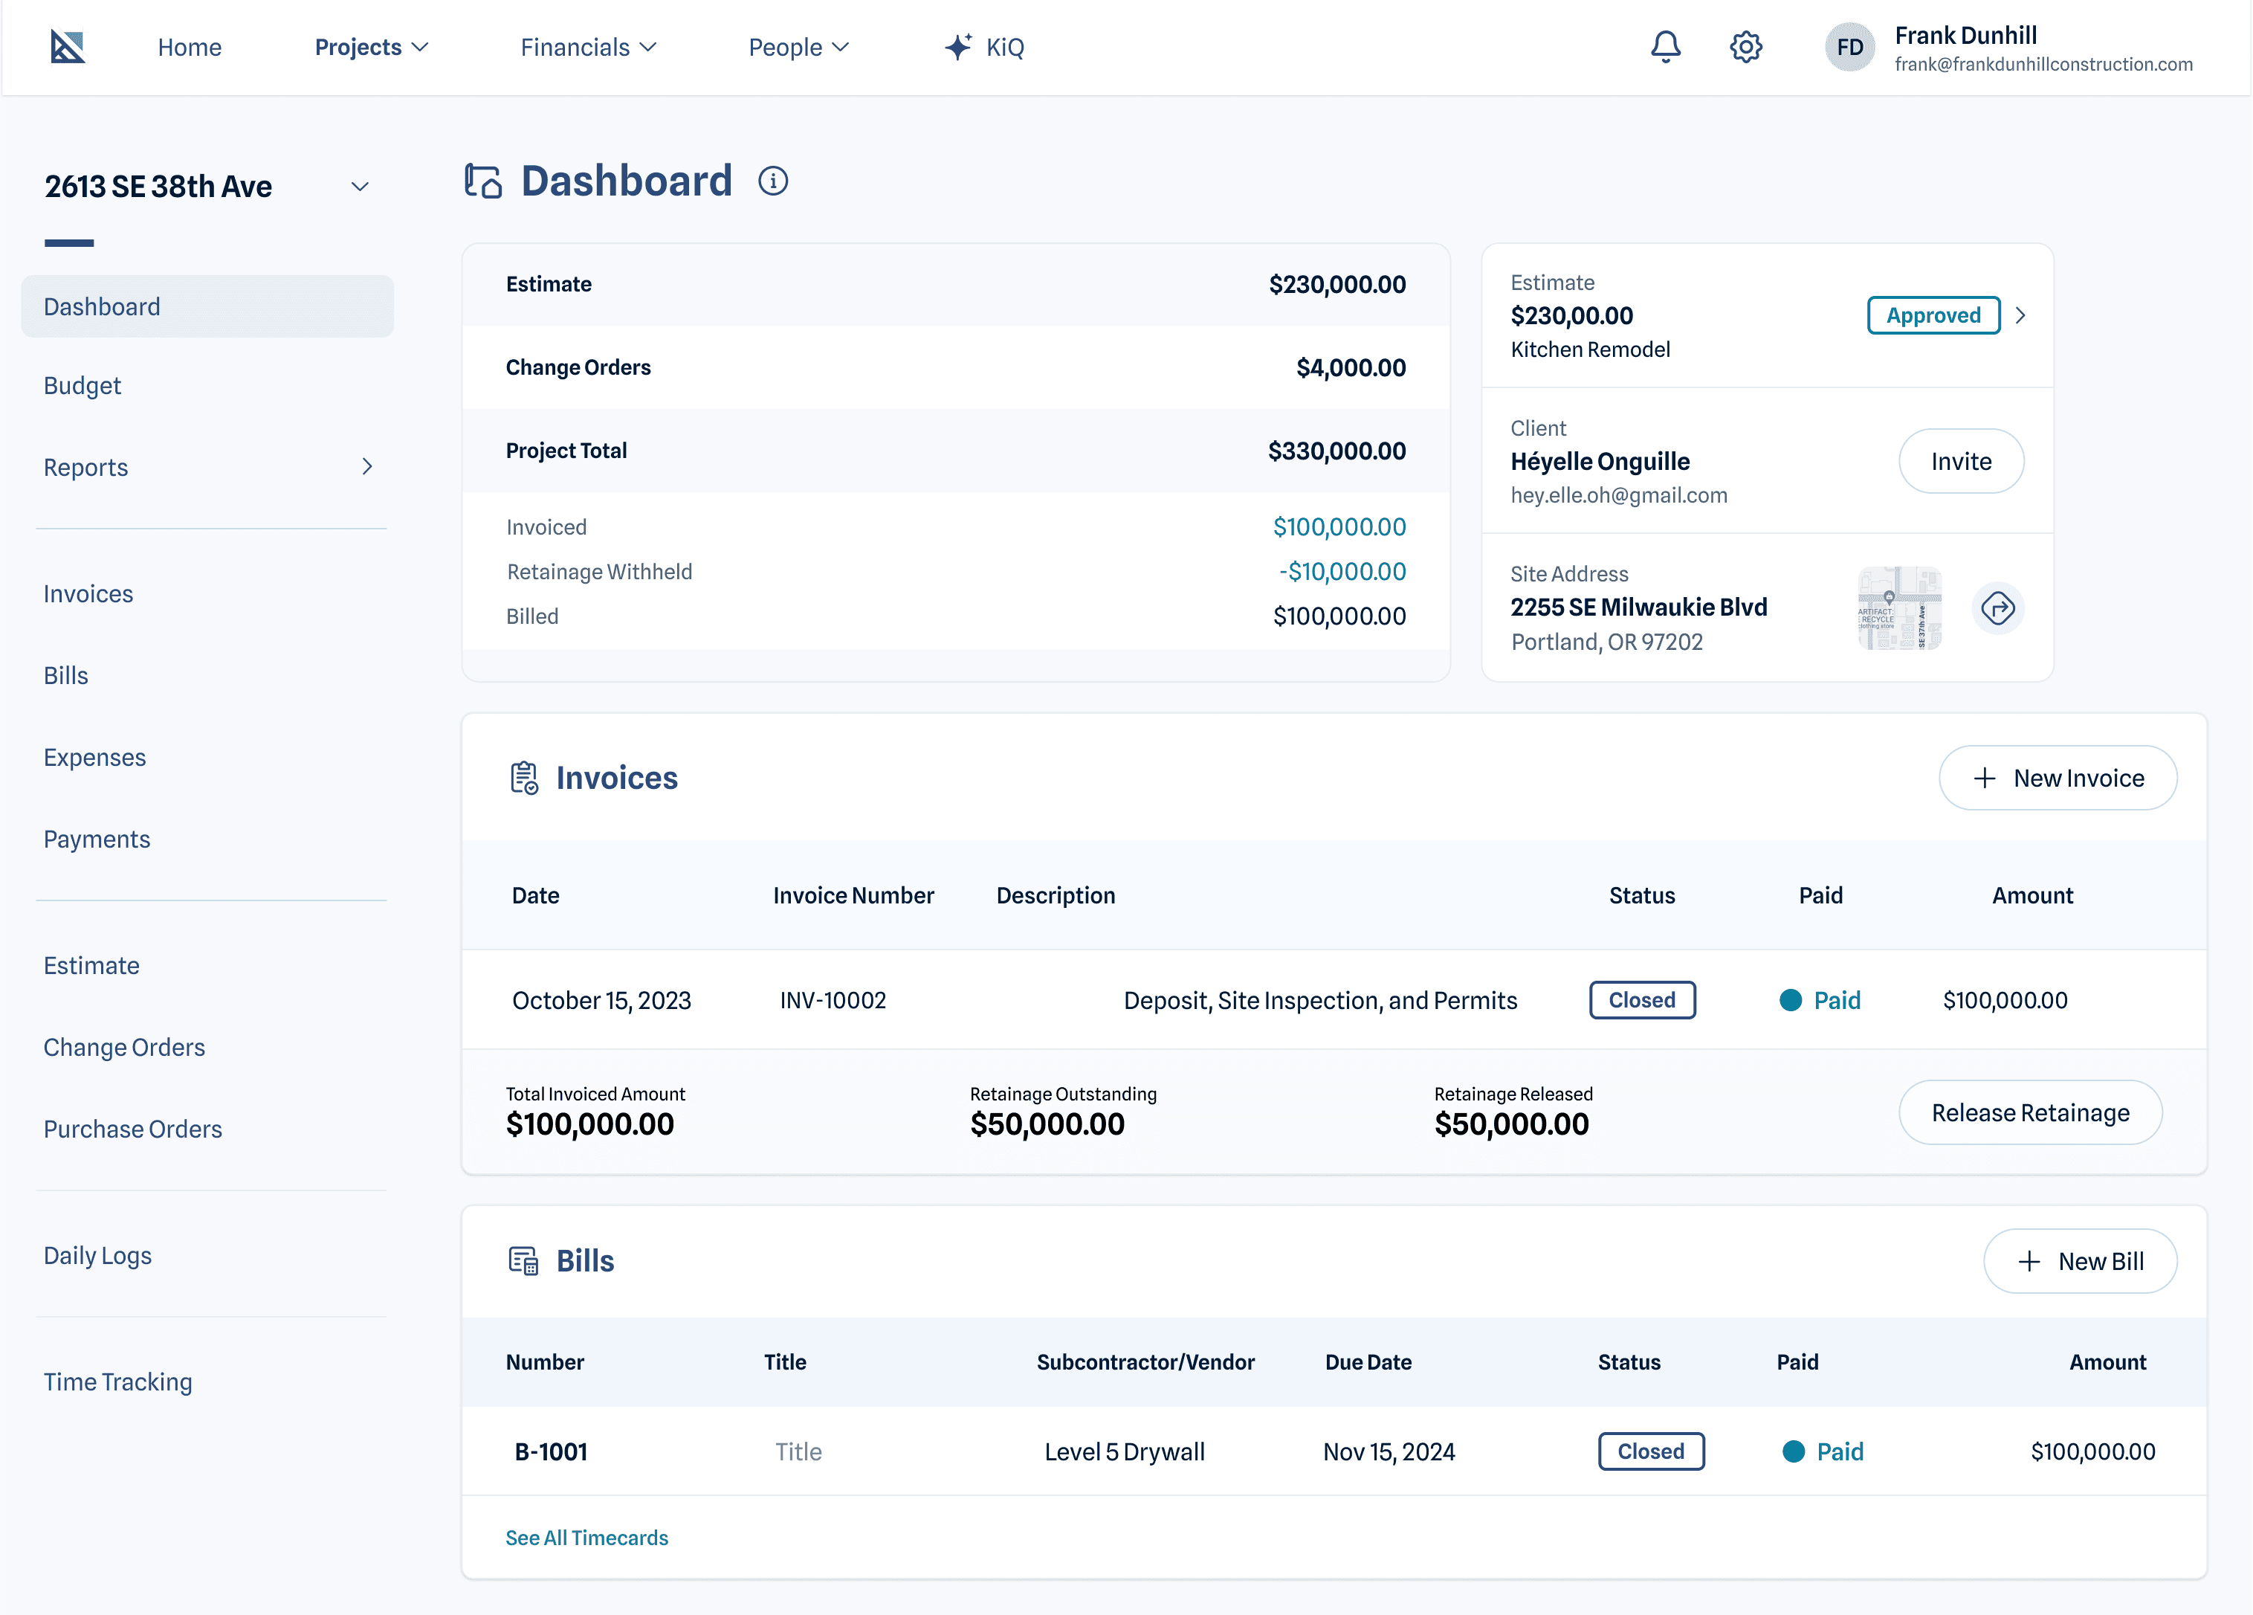Click the Nov 15, 2024 due date
2253x1615 pixels.
[x=1389, y=1452]
